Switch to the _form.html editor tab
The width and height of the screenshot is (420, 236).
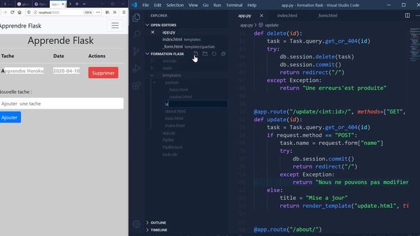point(327,16)
